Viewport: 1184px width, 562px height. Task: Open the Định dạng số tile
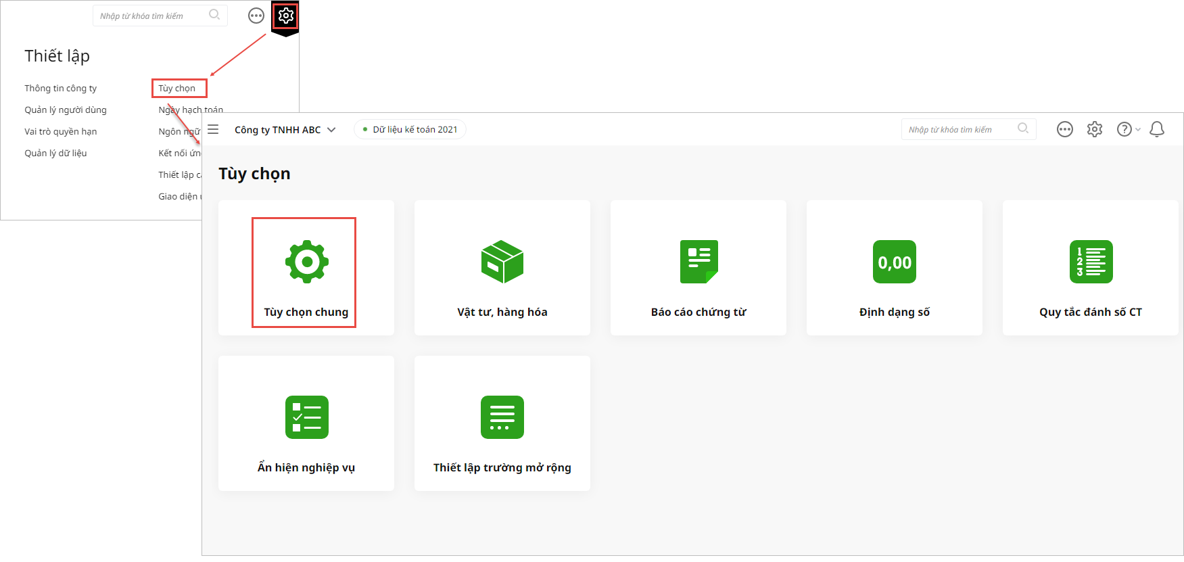(894, 268)
